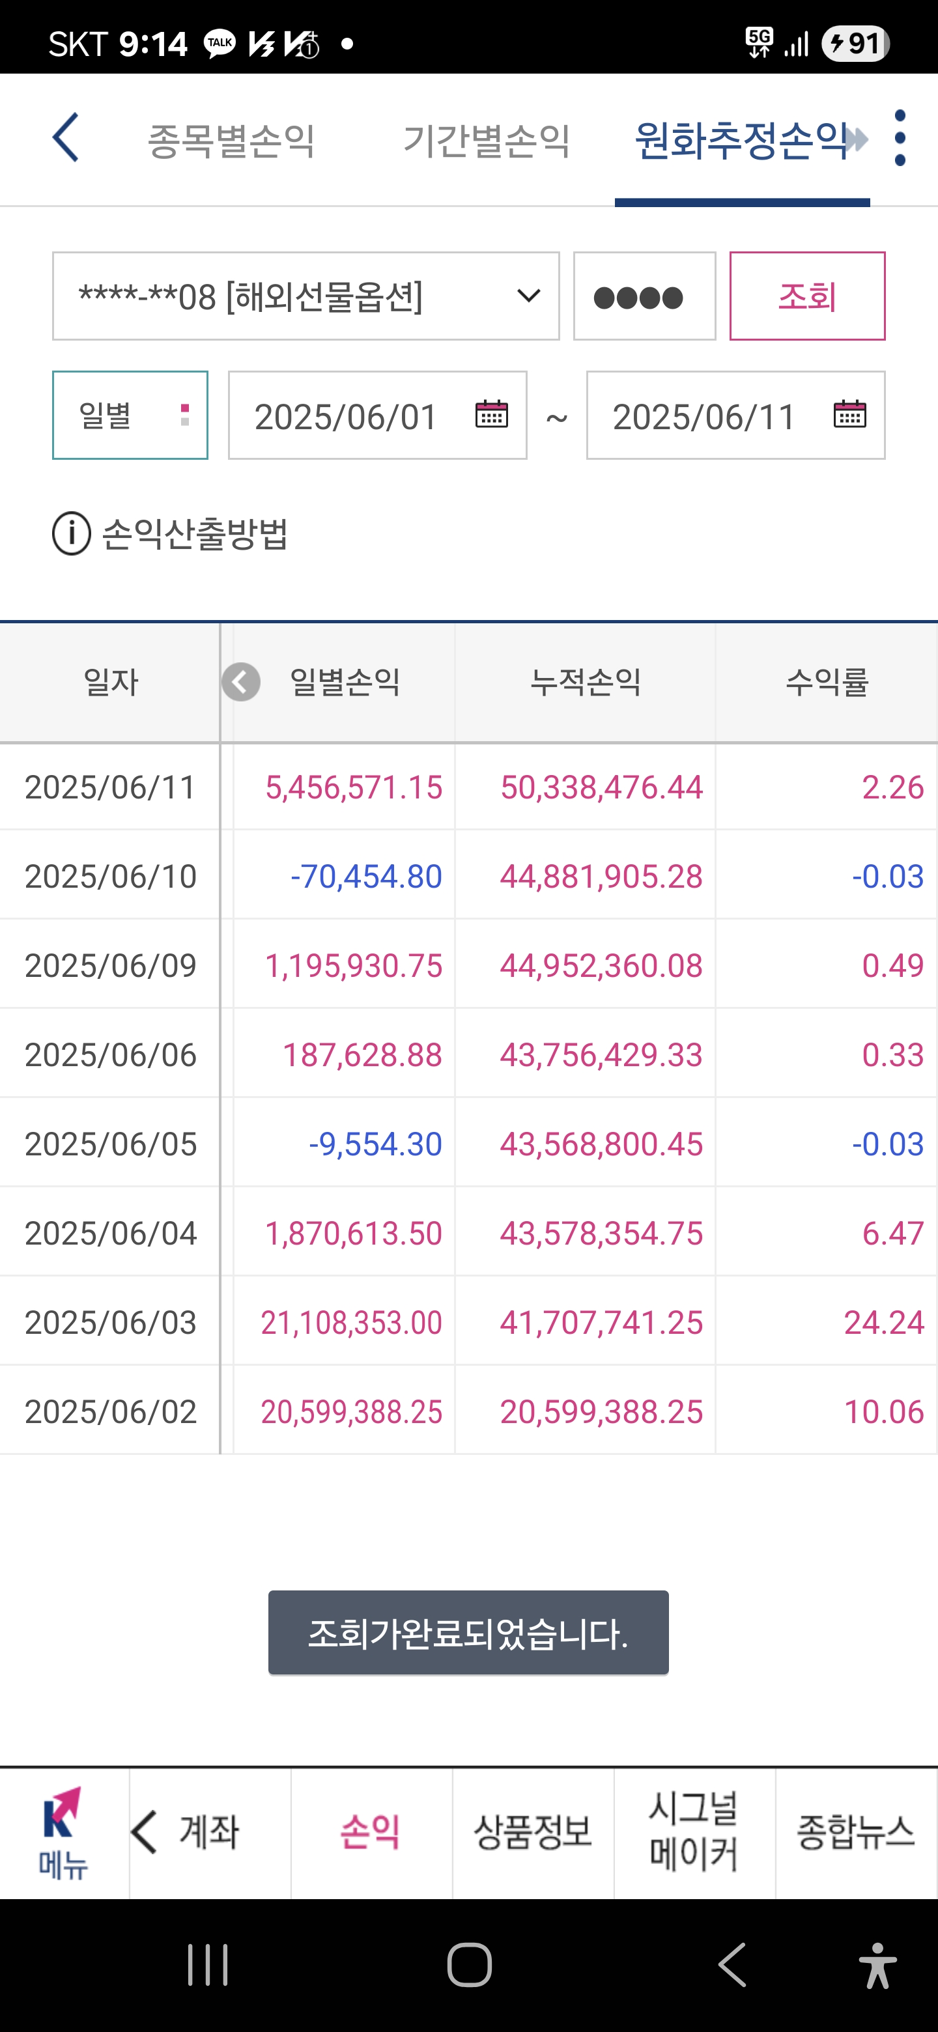Open the 상품정보 bottom menu tab
The height and width of the screenshot is (2032, 938).
click(x=532, y=1831)
